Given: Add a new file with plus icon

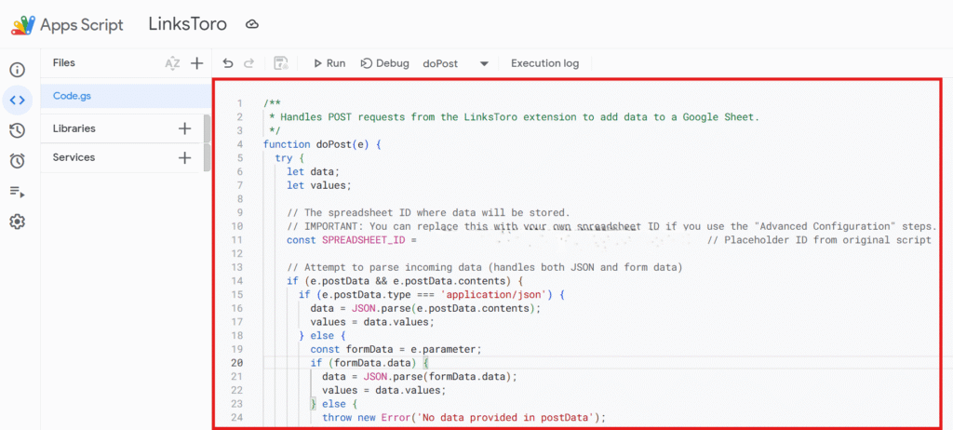Looking at the screenshot, I should coord(196,63).
